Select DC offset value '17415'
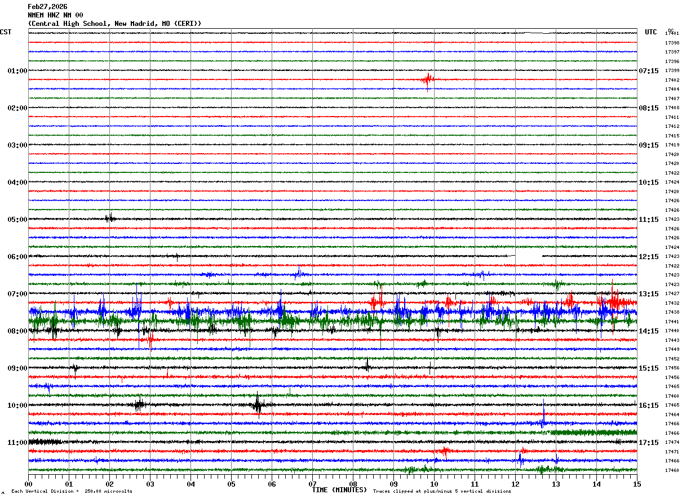Viewport: 682px width, 499px height. [672, 136]
